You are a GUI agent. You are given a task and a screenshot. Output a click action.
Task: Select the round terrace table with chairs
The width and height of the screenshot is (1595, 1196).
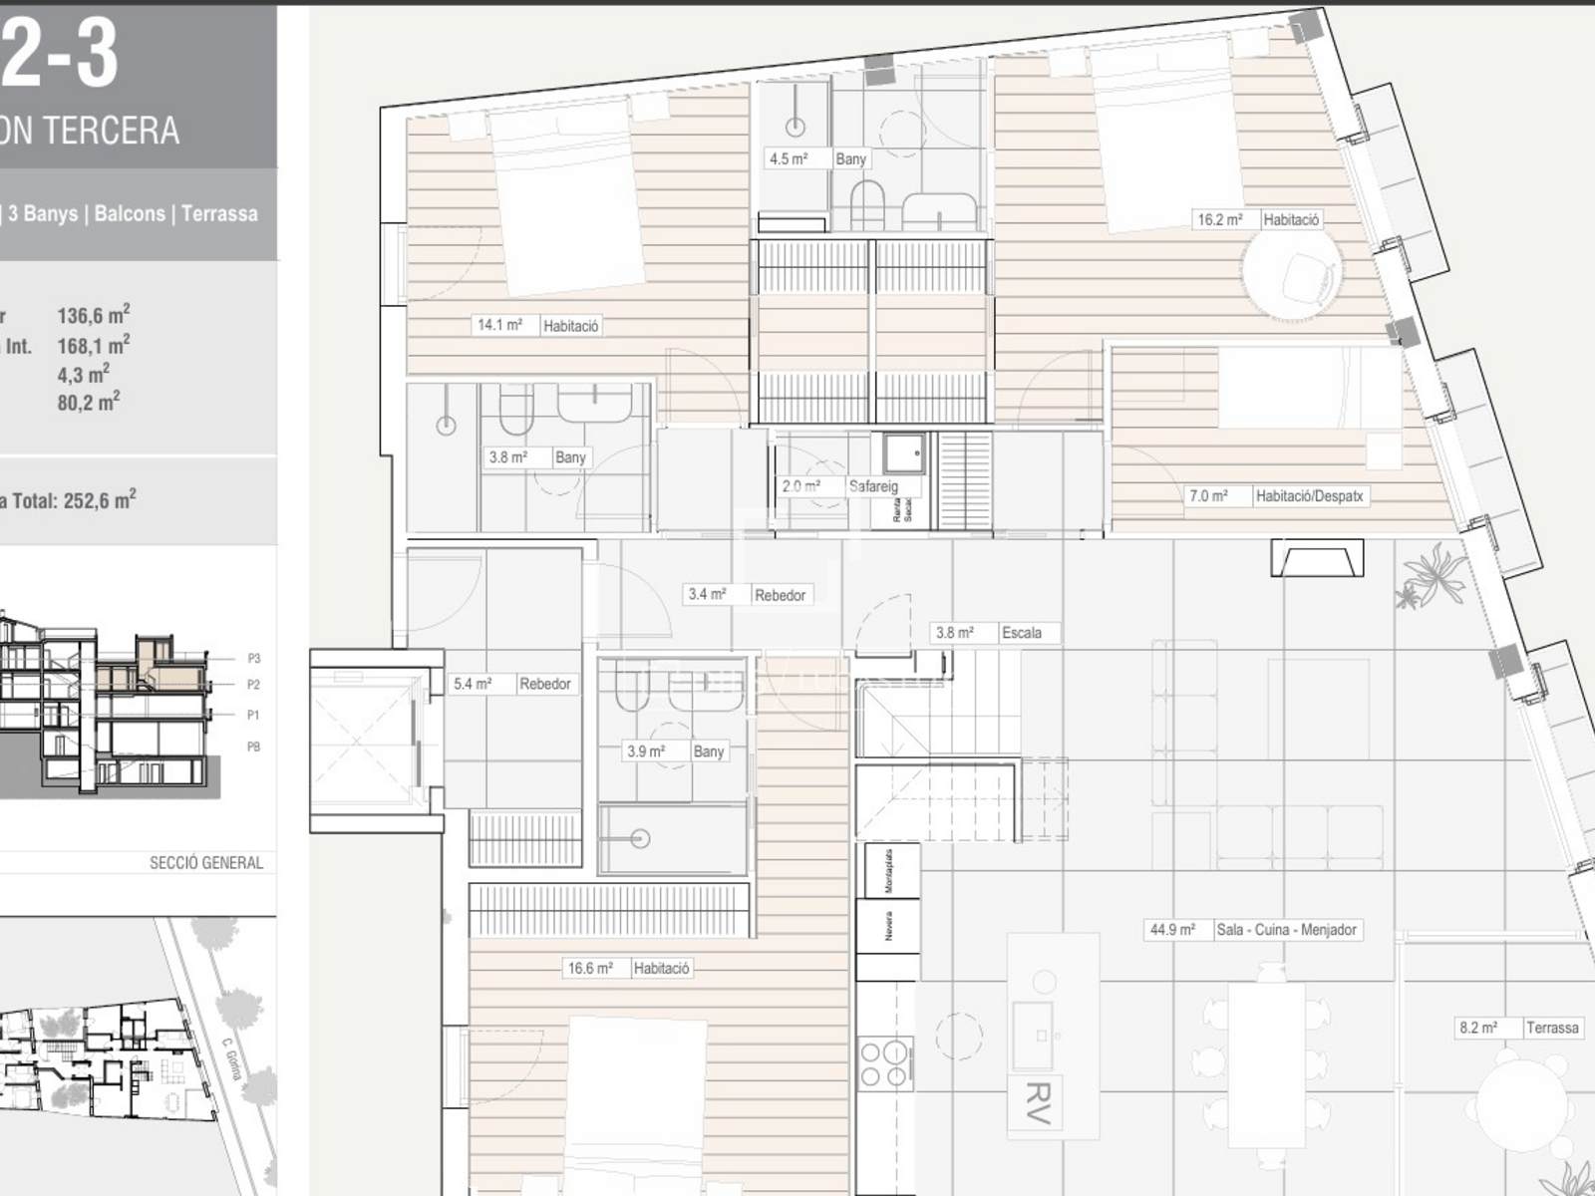click(1520, 1103)
